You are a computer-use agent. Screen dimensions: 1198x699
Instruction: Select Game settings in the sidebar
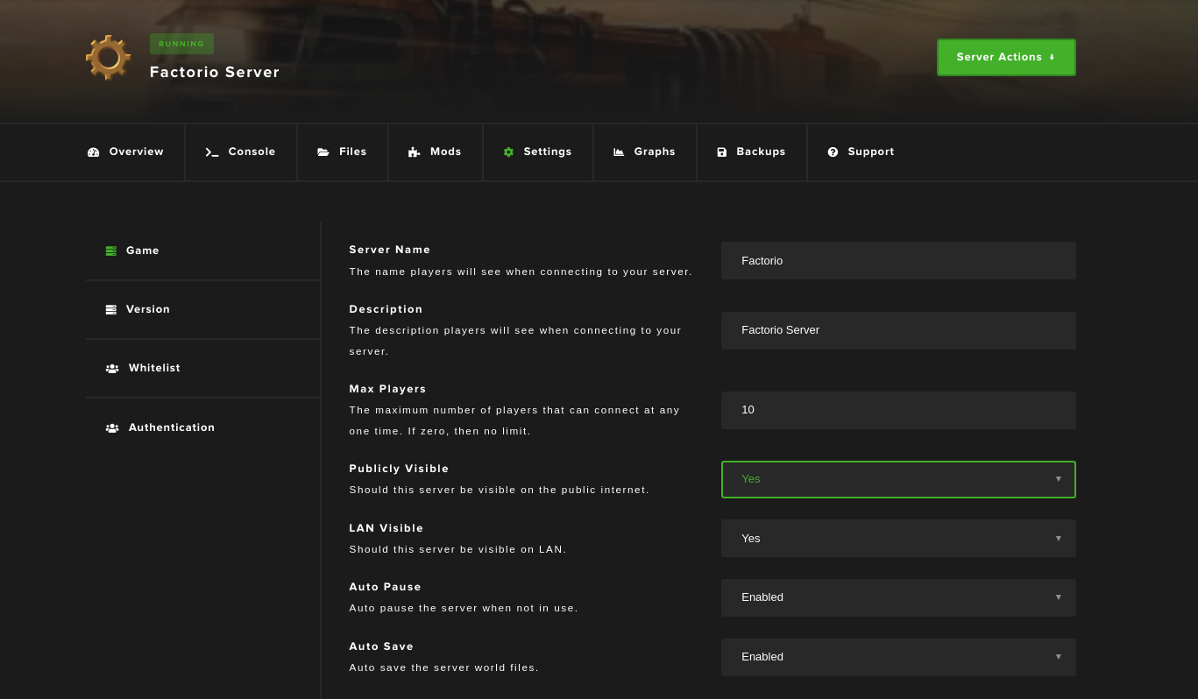coord(203,251)
